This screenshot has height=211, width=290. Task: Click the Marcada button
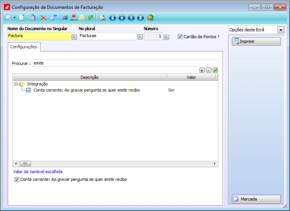click(x=256, y=199)
